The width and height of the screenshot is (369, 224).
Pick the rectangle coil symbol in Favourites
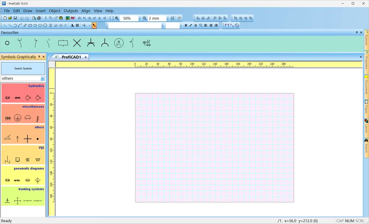63,43
